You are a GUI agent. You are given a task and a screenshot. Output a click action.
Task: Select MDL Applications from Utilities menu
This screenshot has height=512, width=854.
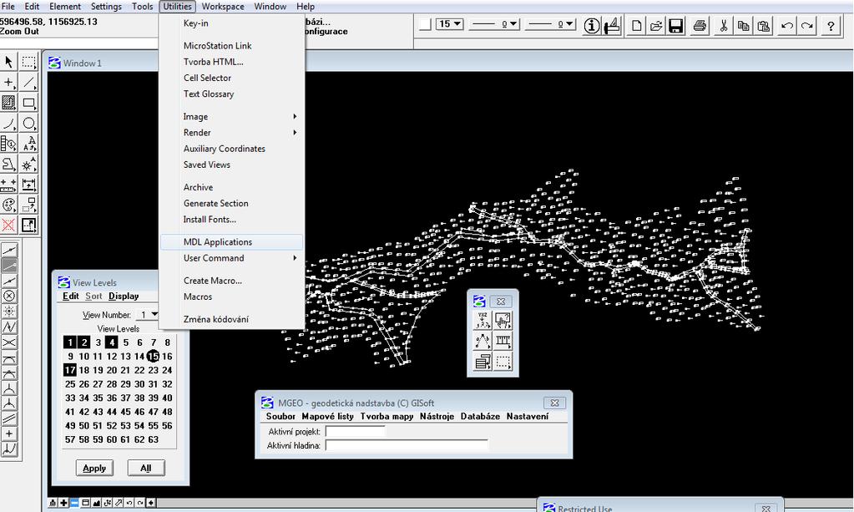[x=232, y=242]
